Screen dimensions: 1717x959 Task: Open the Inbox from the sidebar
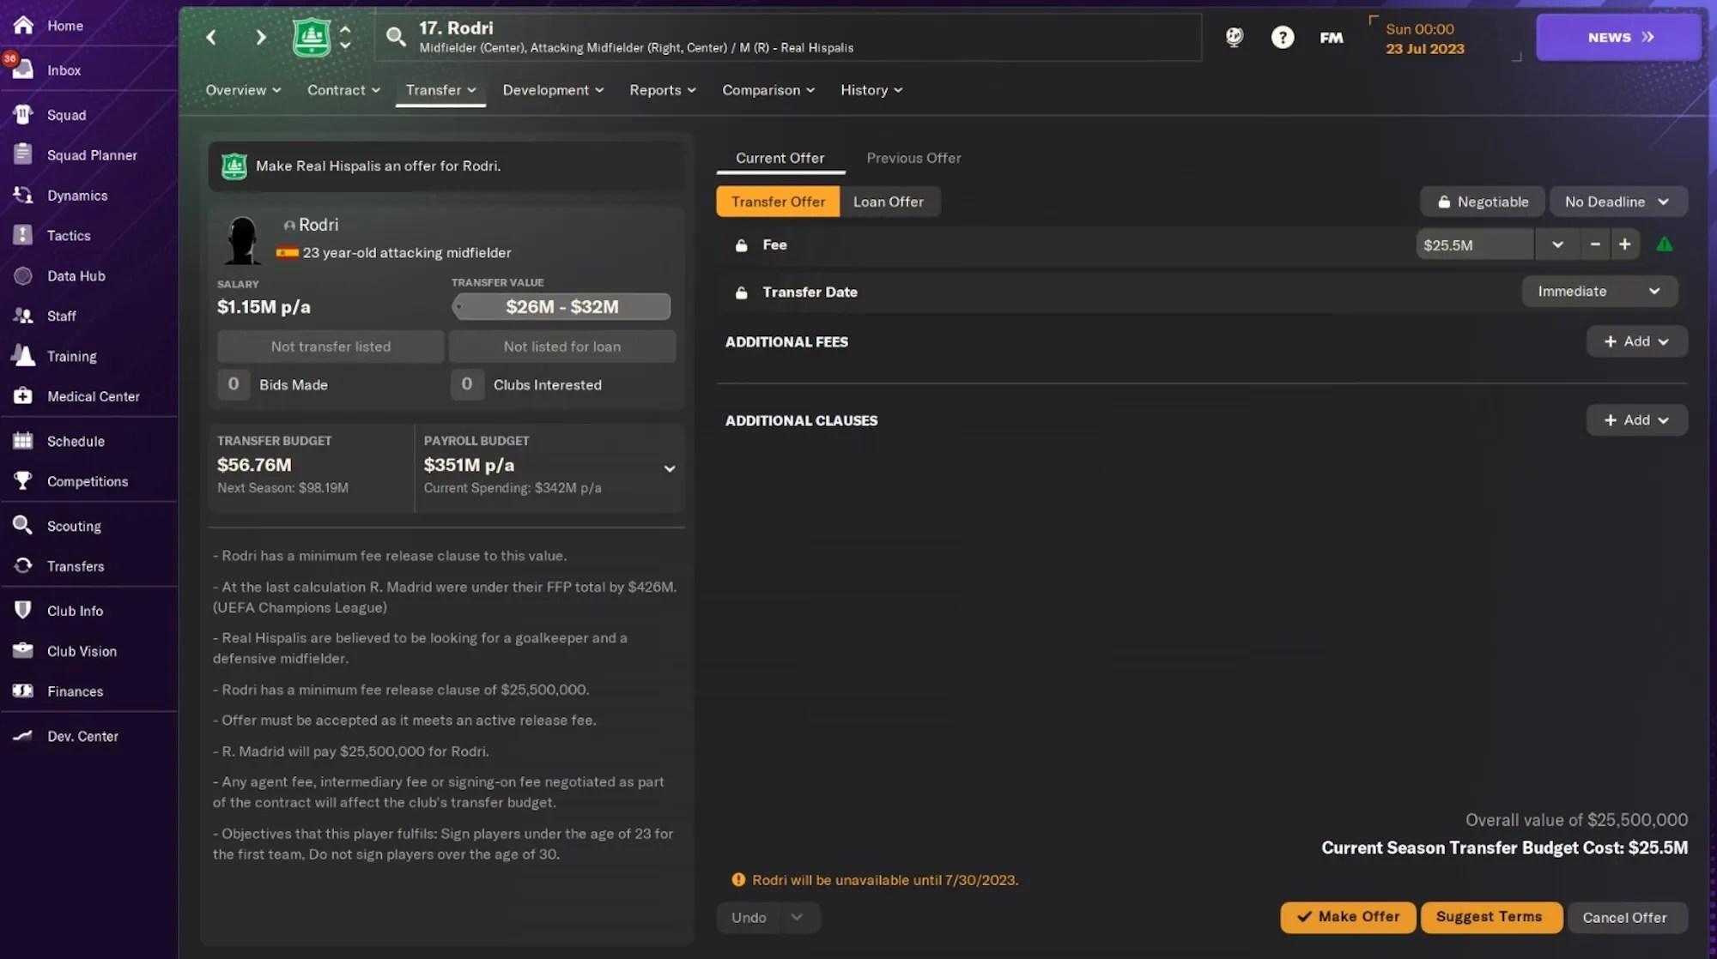coord(64,69)
